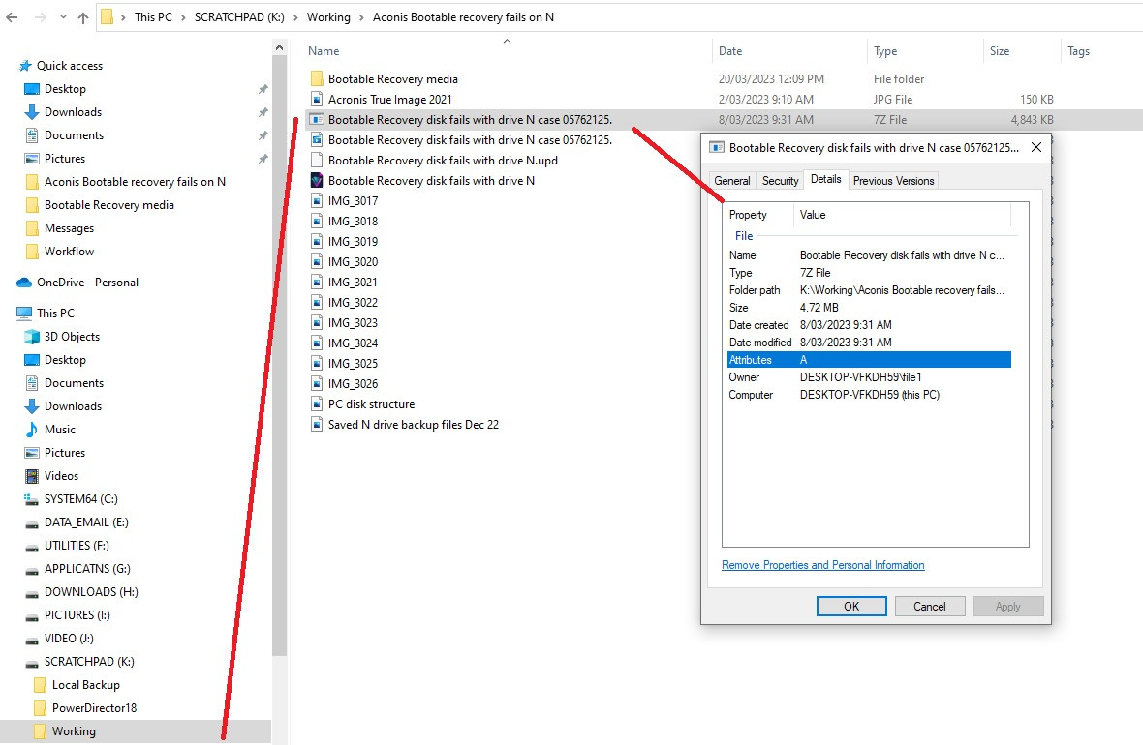1143x745 pixels.
Task: Open the Messages folder in the sidebar
Action: 69,227
